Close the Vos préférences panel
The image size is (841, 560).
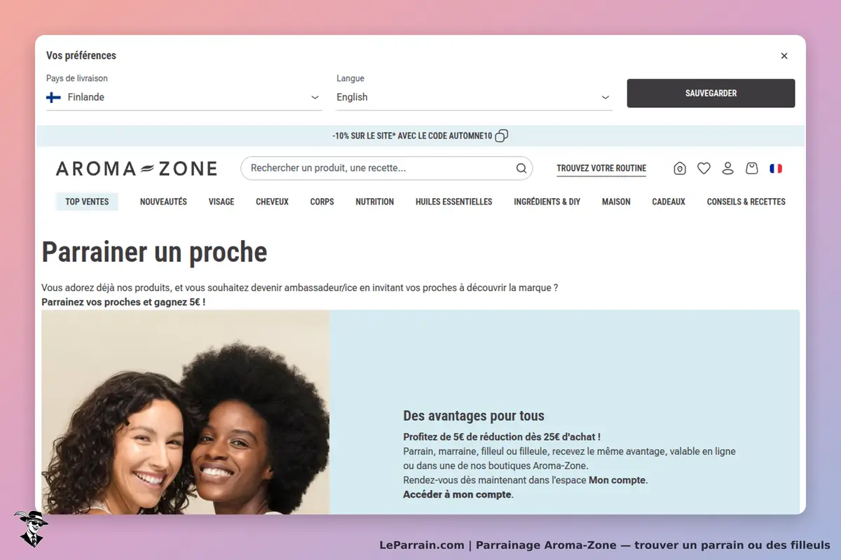click(x=784, y=56)
